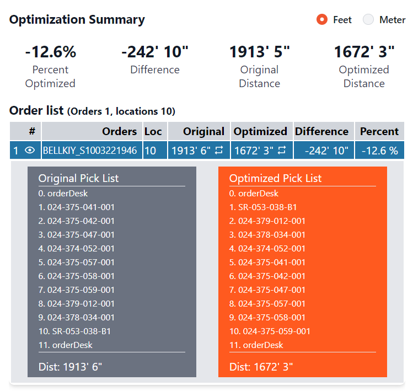This screenshot has width=413, height=391.
Task: Toggle the eye icon in order row 1
Action: pyautogui.click(x=29, y=151)
